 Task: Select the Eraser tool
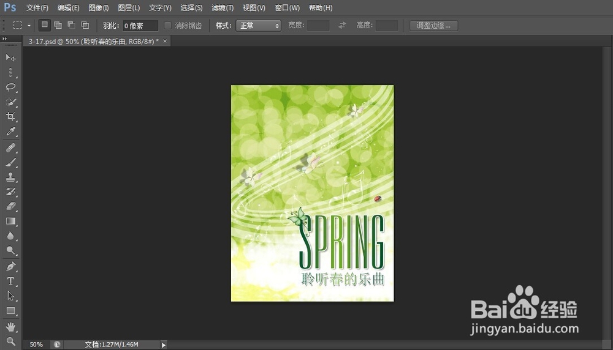pyautogui.click(x=10, y=206)
